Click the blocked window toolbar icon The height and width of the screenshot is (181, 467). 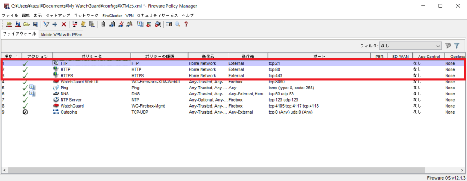(149, 25)
